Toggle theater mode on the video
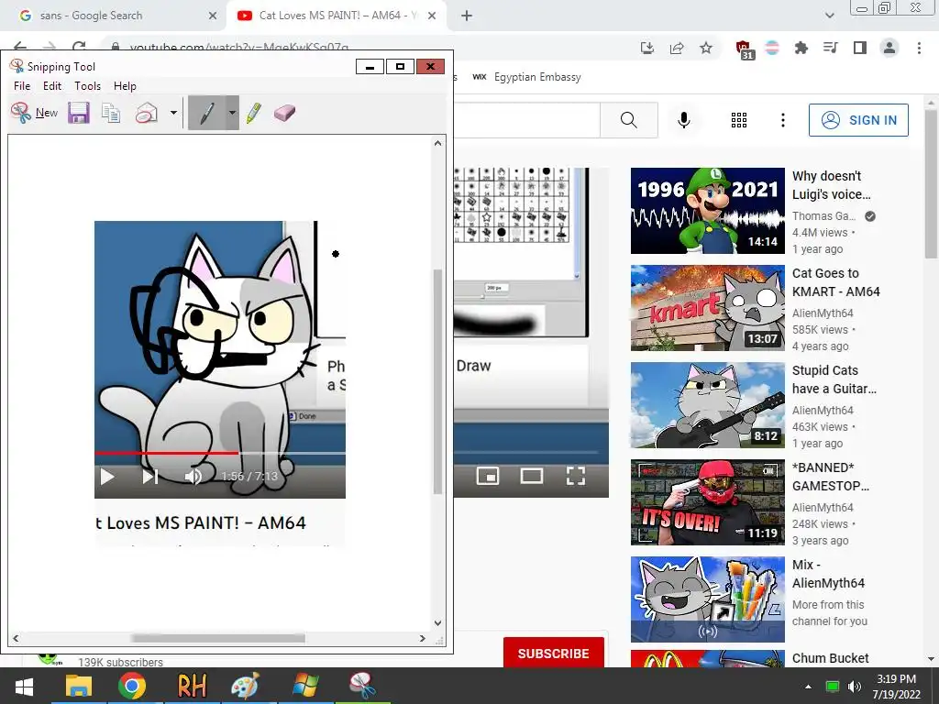The width and height of the screenshot is (939, 704). click(531, 476)
